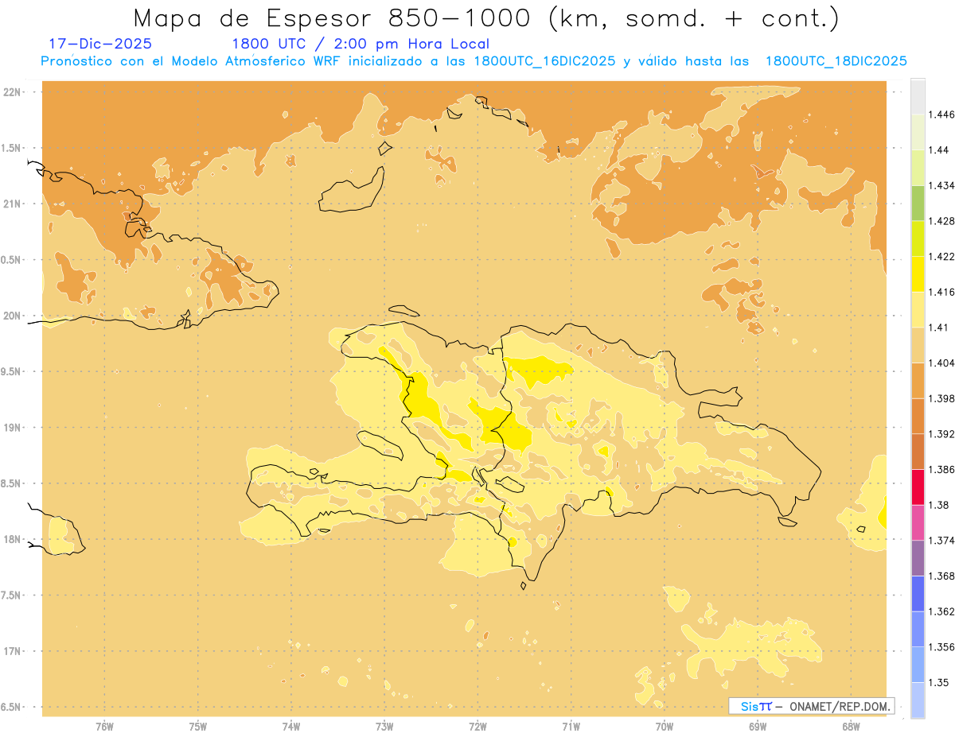
Task: Click the 1.446 legend value
Action: pyautogui.click(x=941, y=115)
